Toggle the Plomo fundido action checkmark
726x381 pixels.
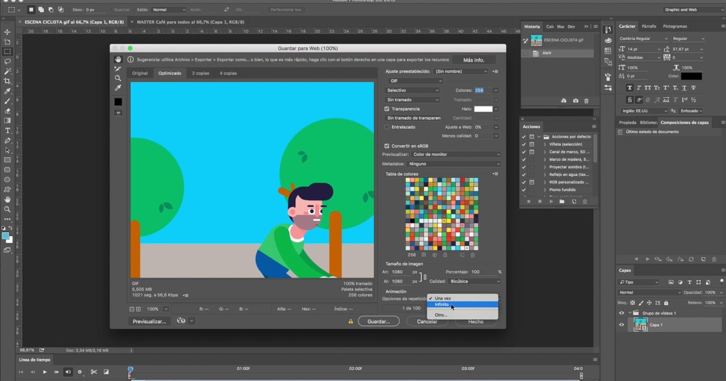[524, 189]
